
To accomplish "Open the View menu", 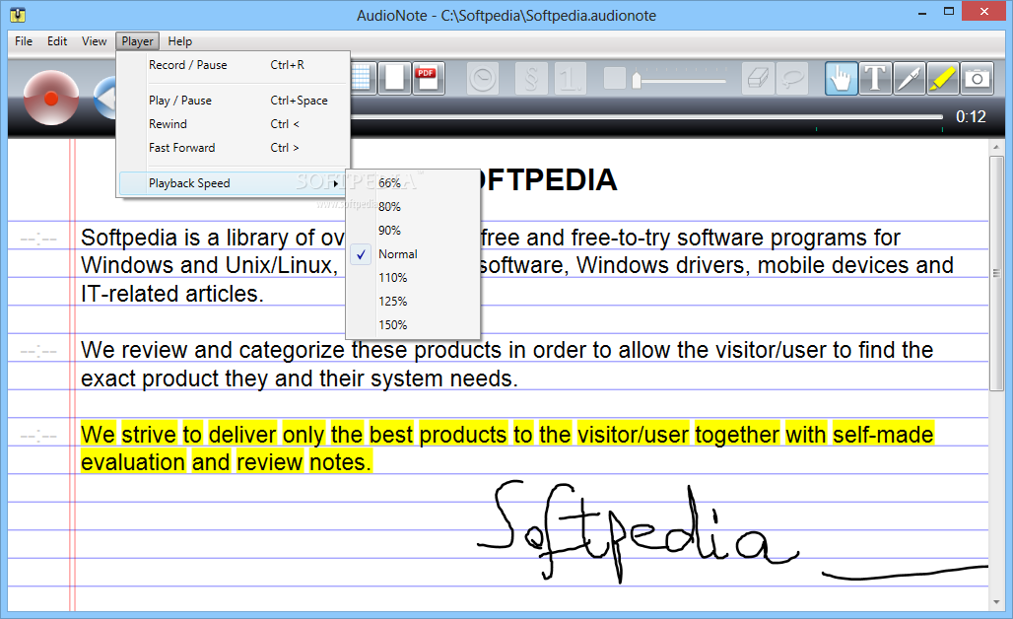I will click(x=95, y=41).
